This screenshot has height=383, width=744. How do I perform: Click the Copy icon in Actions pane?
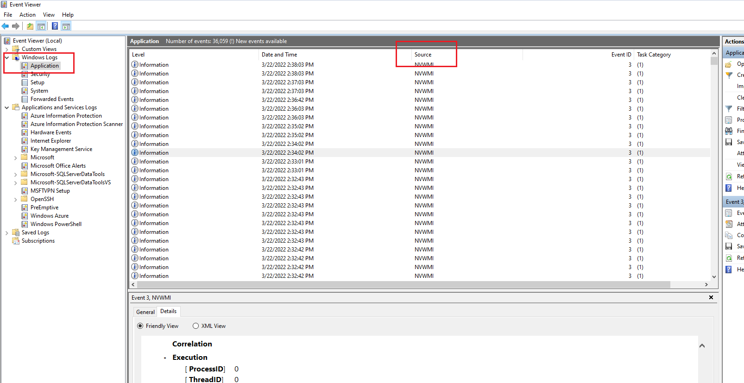pos(729,235)
